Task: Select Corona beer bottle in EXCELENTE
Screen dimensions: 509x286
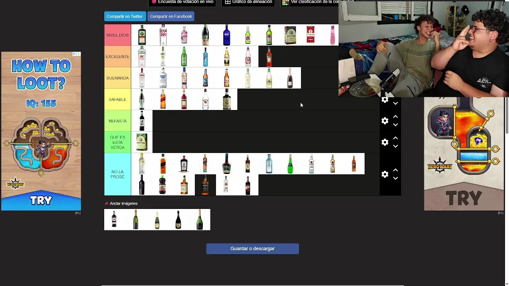Action: (227, 56)
